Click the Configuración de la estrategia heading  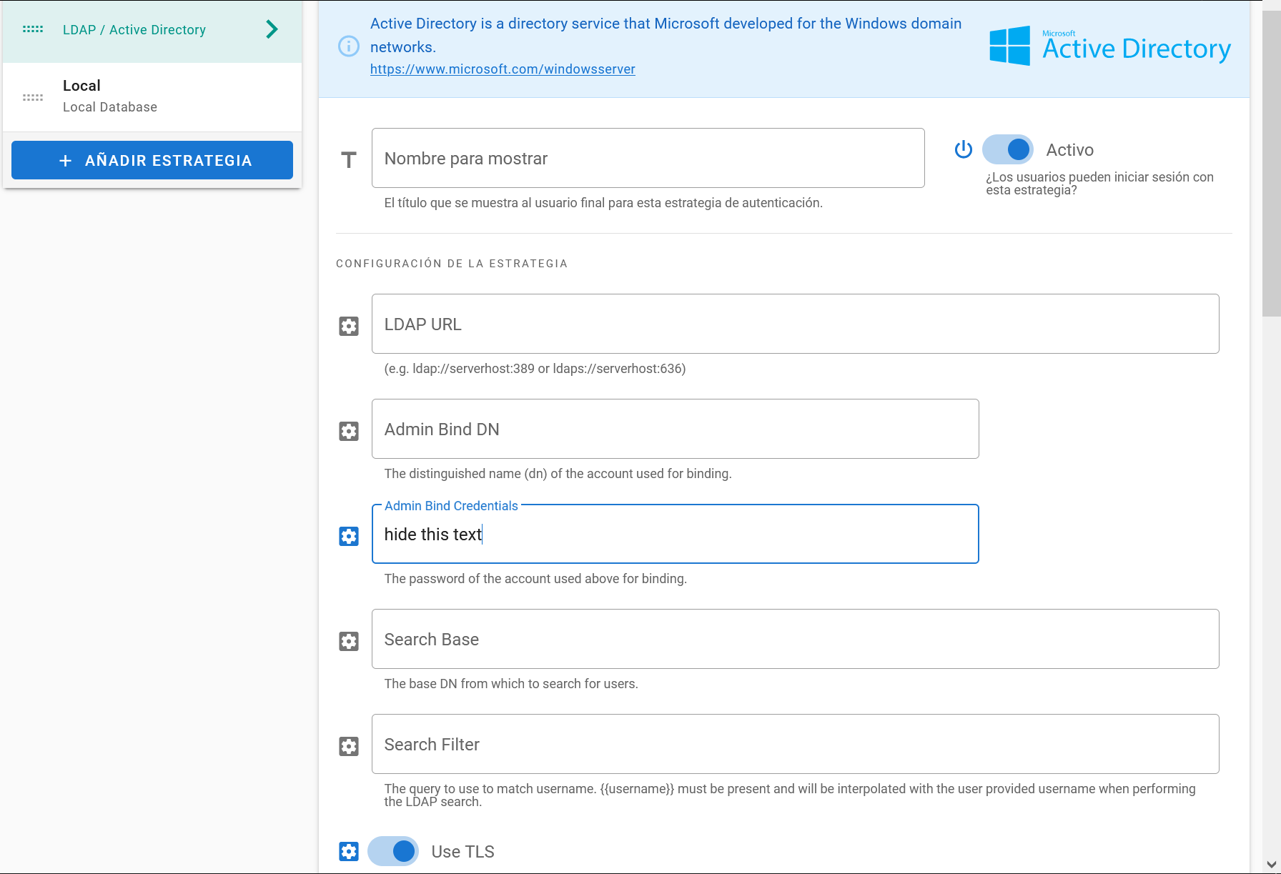pyautogui.click(x=452, y=264)
